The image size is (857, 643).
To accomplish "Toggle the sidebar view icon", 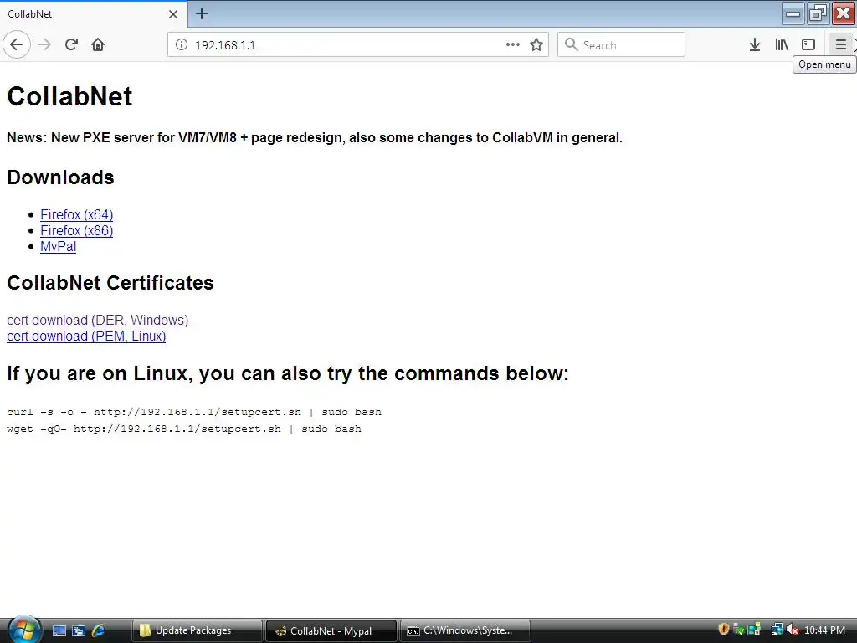I will (808, 45).
